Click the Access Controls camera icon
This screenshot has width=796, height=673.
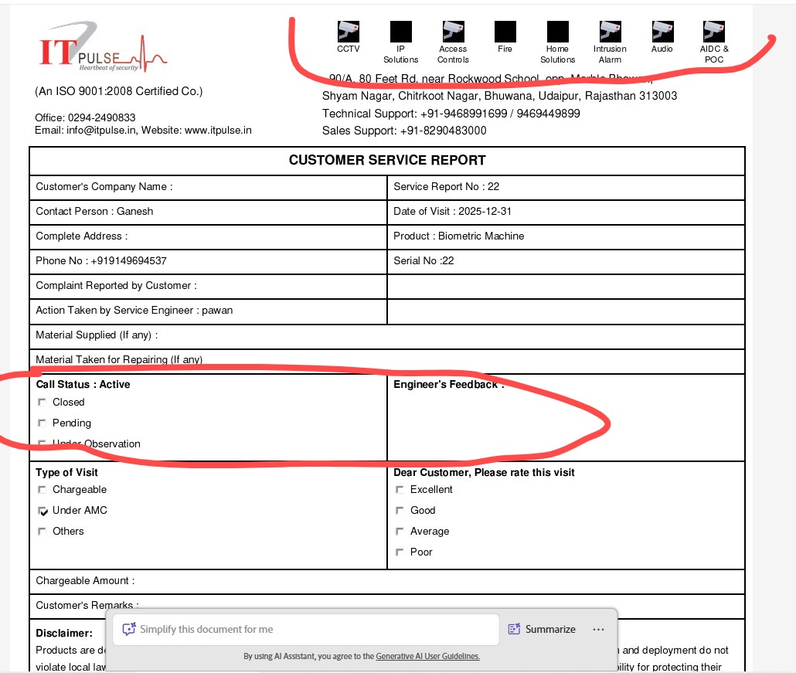pyautogui.click(x=453, y=31)
